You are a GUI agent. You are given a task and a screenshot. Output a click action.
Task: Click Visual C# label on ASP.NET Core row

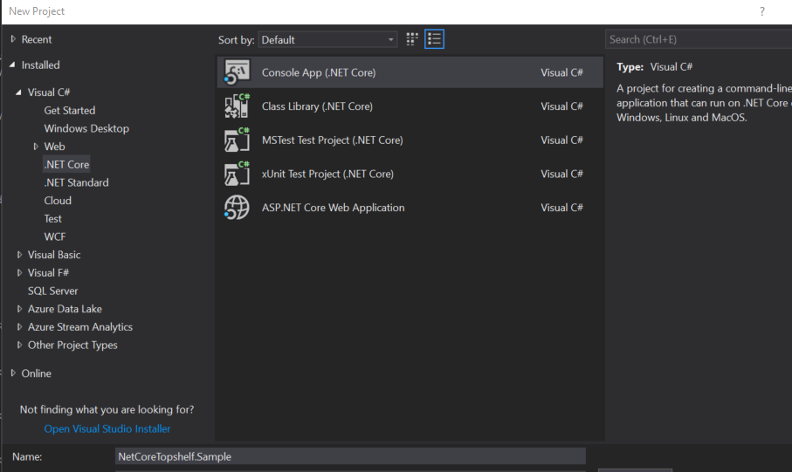coord(561,208)
